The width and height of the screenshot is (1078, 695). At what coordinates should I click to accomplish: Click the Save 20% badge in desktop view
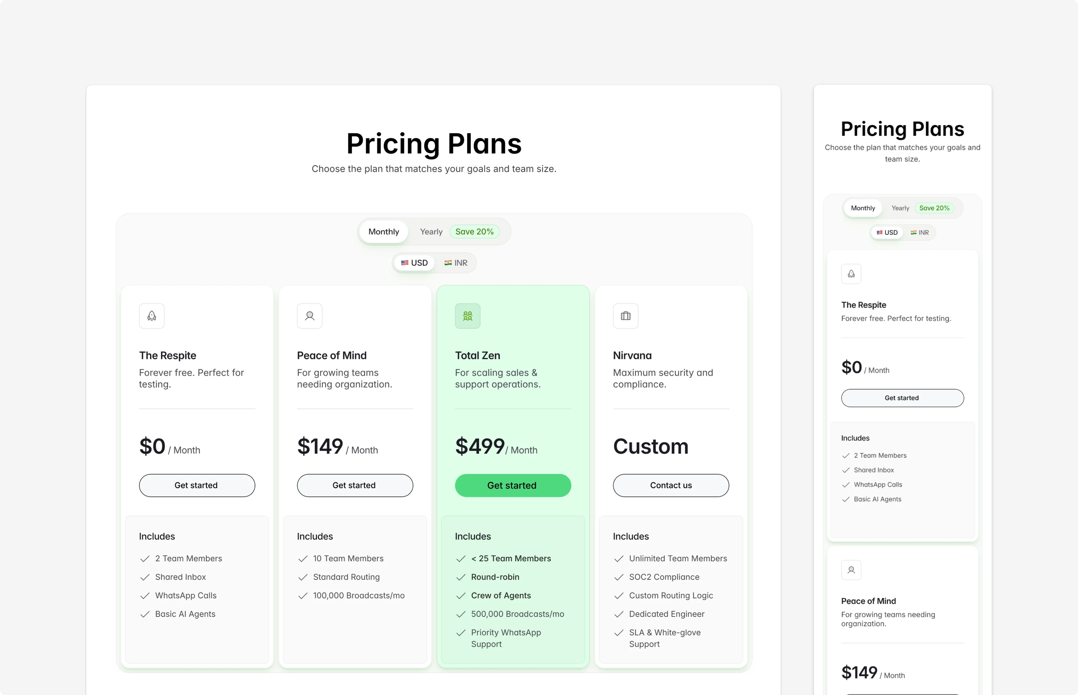pos(474,232)
